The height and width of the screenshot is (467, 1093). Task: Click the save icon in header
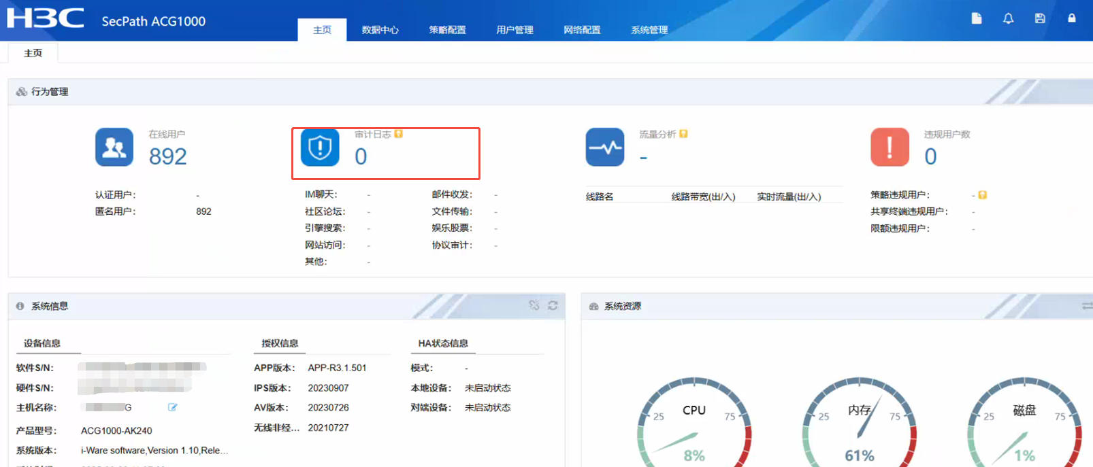[1040, 18]
